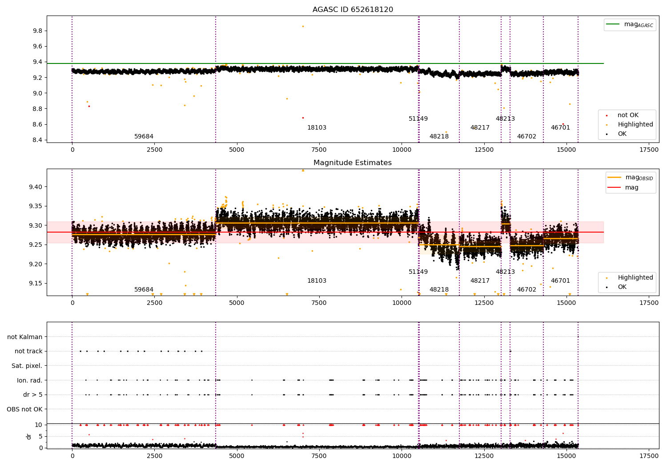Viewport: 667px width, 466px height.
Task: Click OBSID label 48218 in the top plot
Action: (439, 137)
